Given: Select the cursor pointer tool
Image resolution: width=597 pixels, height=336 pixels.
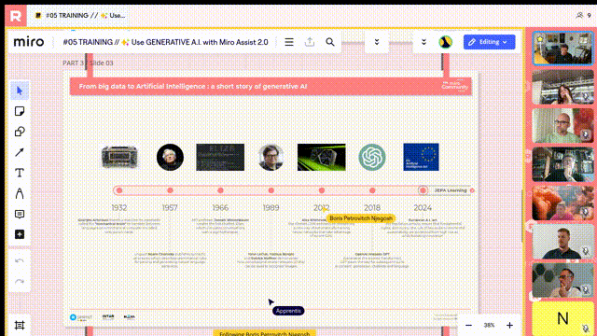Looking at the screenshot, I should [20, 91].
